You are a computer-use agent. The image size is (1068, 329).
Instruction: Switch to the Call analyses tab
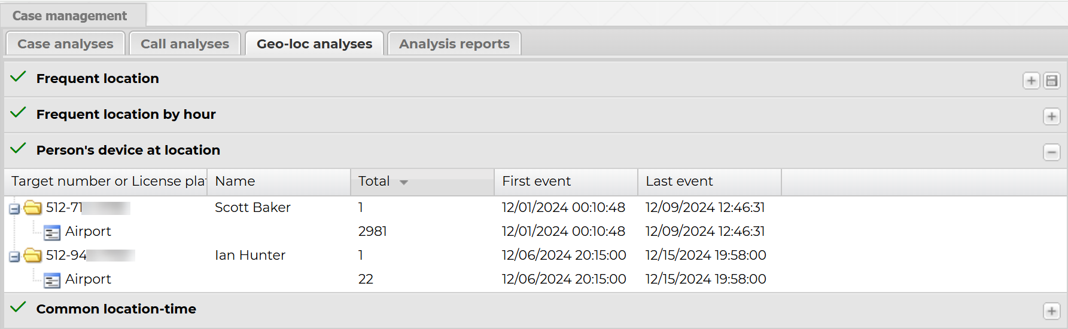pyautogui.click(x=184, y=44)
